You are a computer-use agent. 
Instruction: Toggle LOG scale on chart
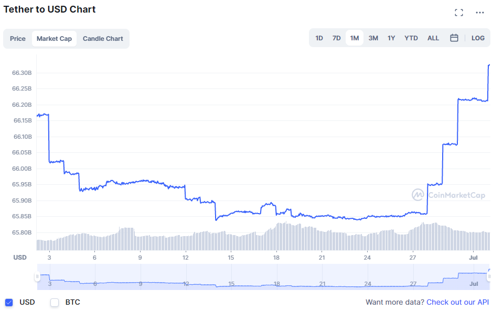(478, 38)
